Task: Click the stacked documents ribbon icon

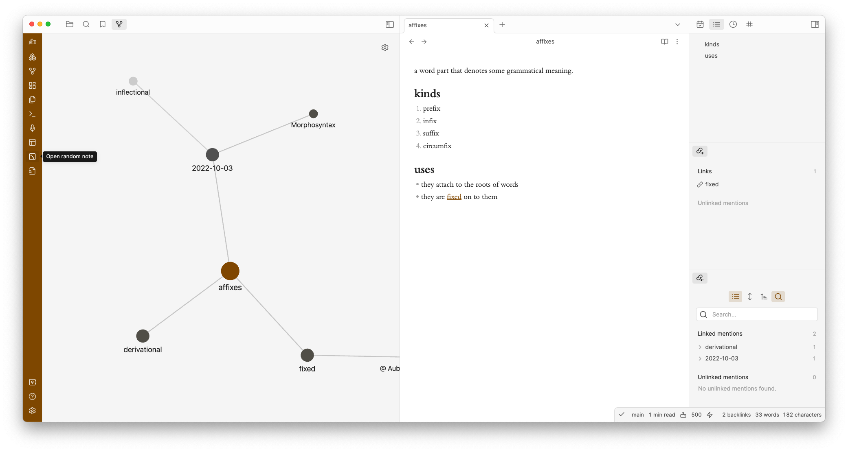Action: click(33, 100)
